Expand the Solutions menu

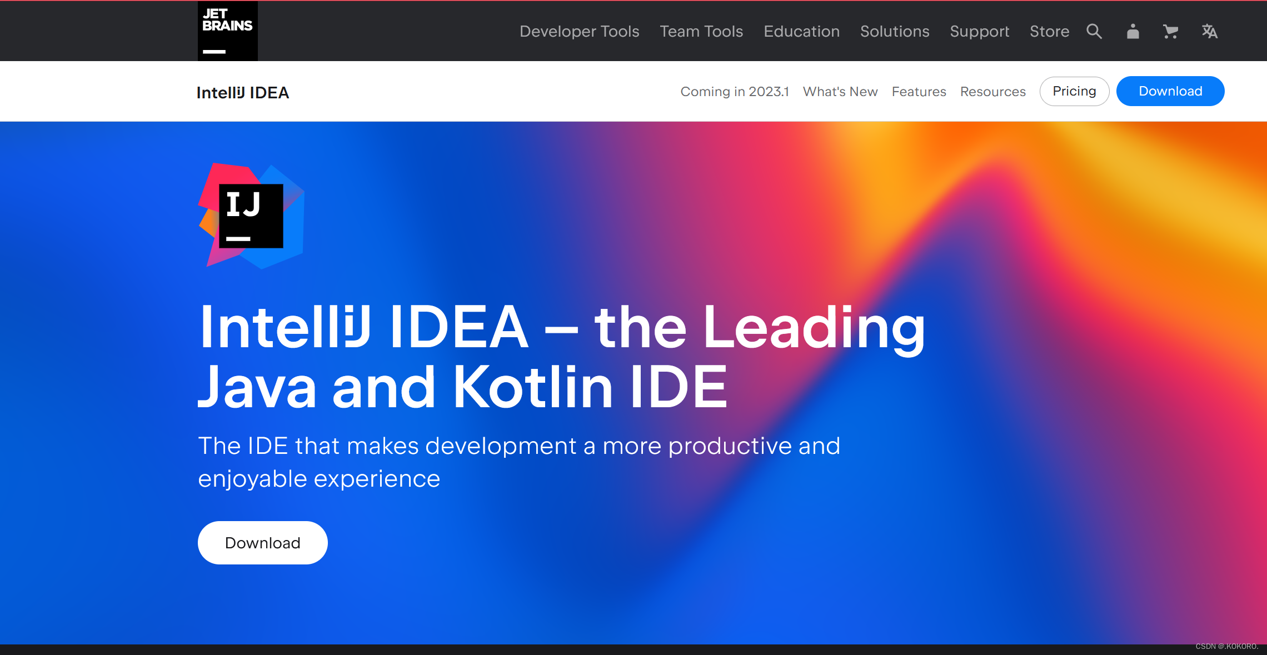click(x=895, y=31)
